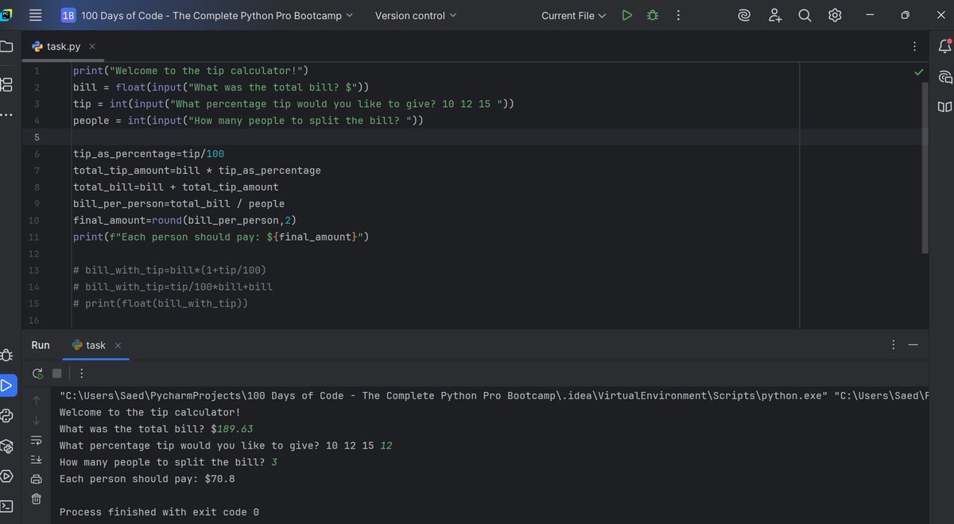Click Down the Stack Trace arrow
The width and height of the screenshot is (954, 524).
37,420
